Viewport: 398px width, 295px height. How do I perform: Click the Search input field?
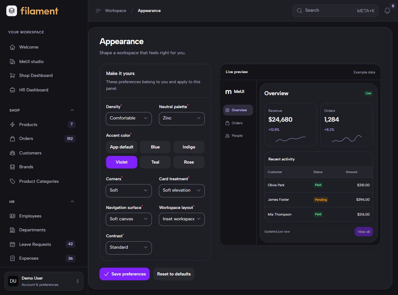click(x=335, y=11)
